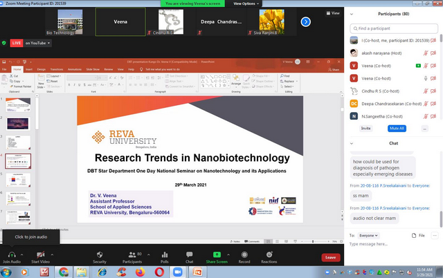Click participants panel more options button
The image size is (443, 278).
[424, 129]
